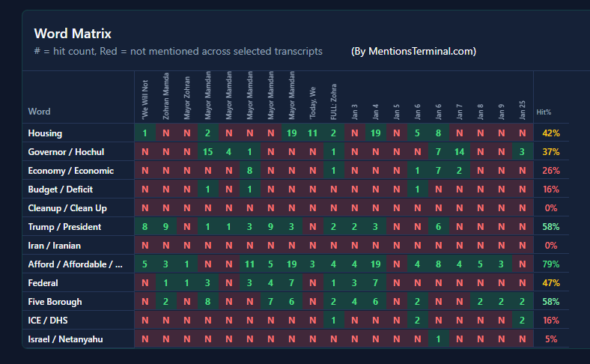Select the "Housing" row label
Image resolution: width=590 pixels, height=364 pixels.
click(x=45, y=133)
